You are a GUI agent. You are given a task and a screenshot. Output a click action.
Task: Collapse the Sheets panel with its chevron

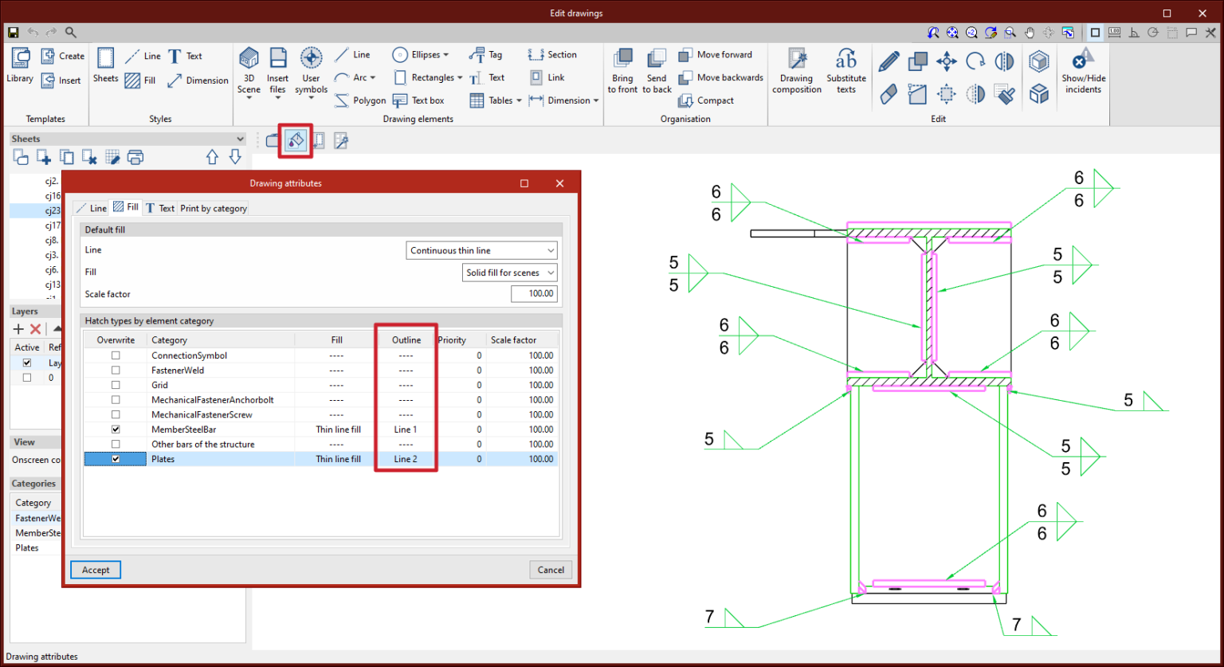click(241, 138)
